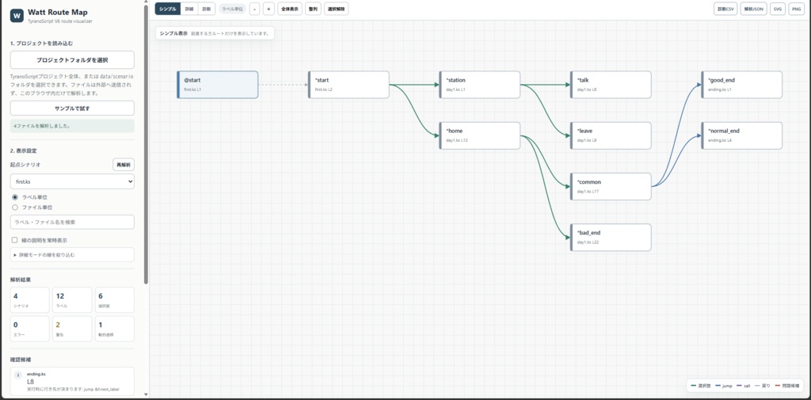Image resolution: width=811 pixels, height=400 pixels.
Task: Select the *bad_end node
Action: coord(611,238)
